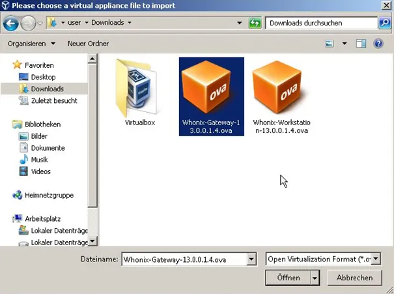Click the greyed Forward arrow button

coord(28,23)
